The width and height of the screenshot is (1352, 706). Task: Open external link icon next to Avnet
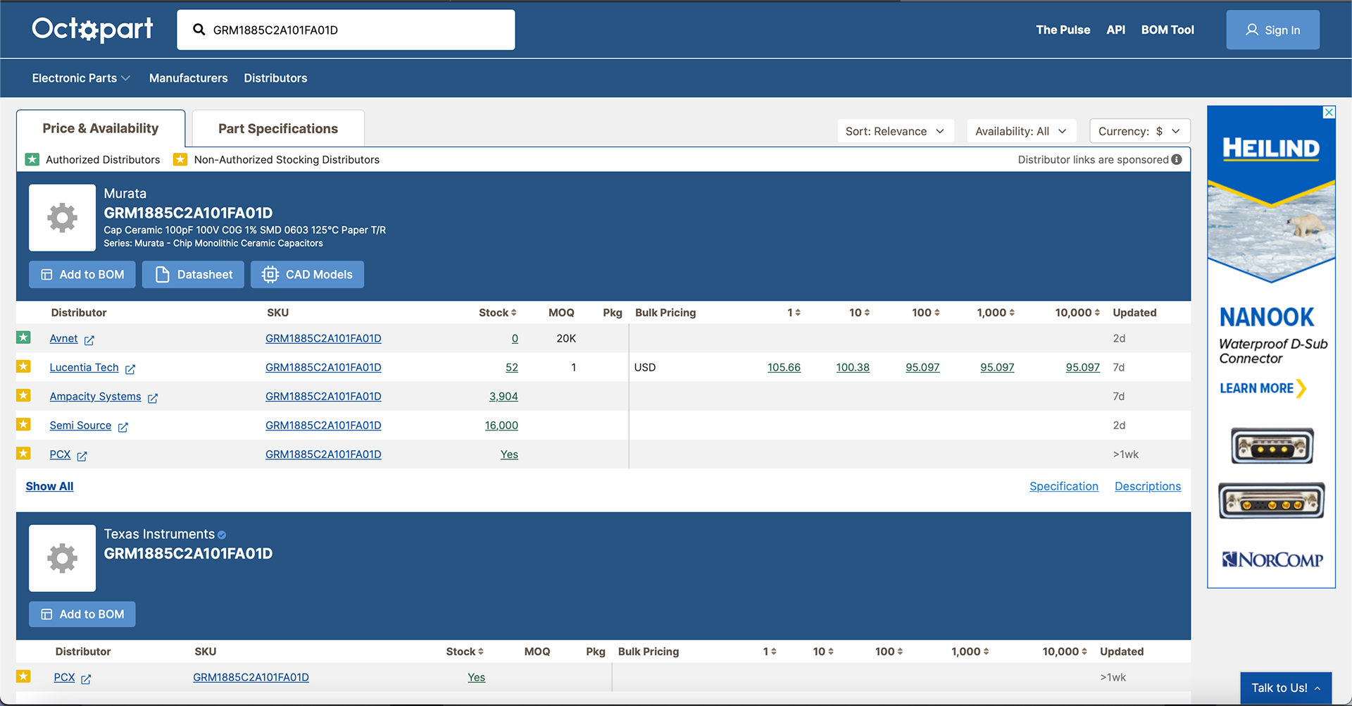click(89, 340)
